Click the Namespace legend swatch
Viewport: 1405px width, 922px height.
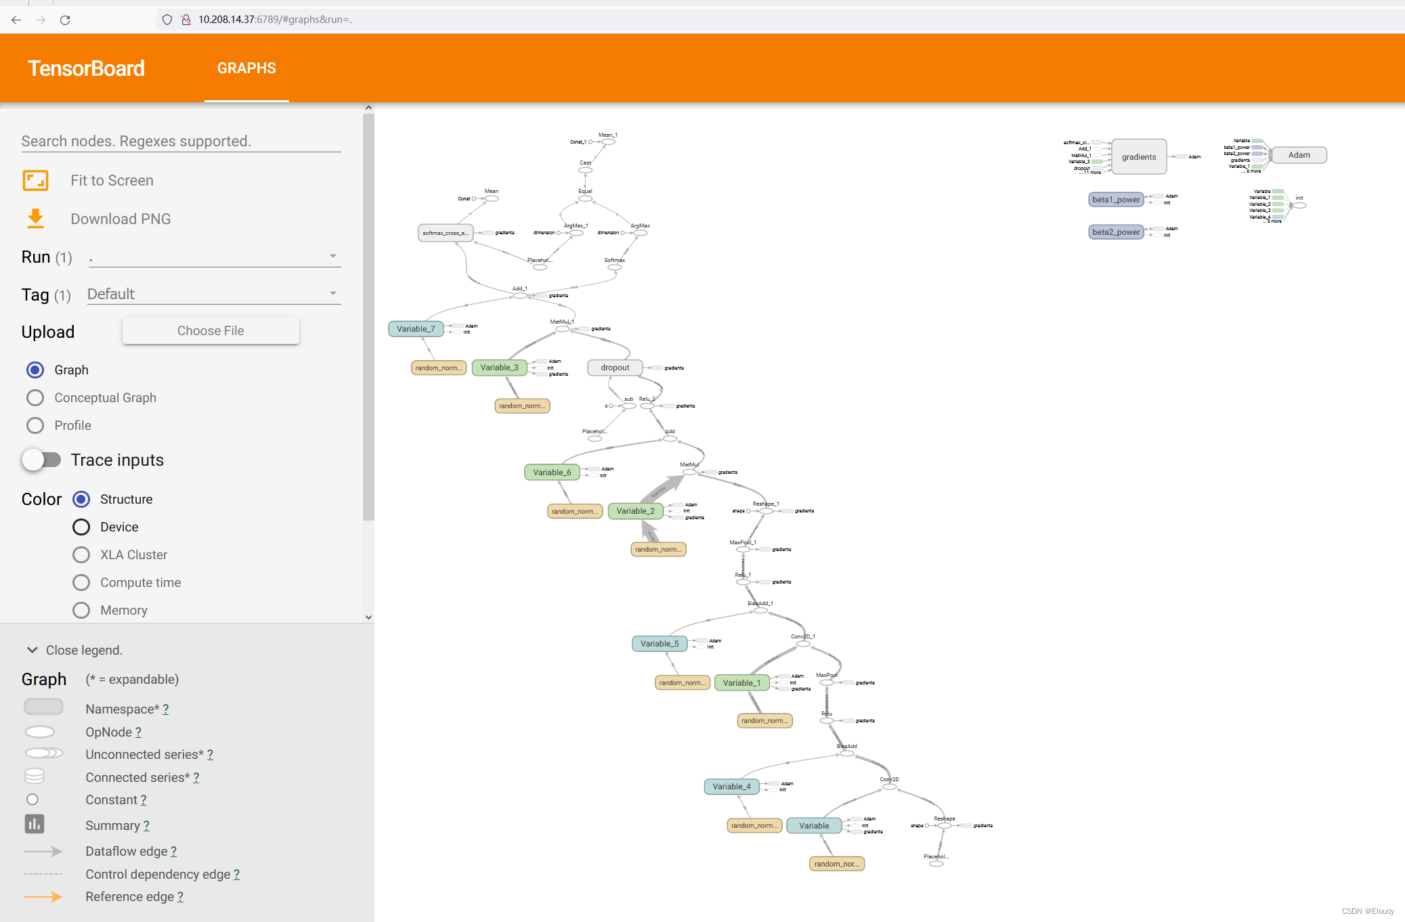(x=43, y=707)
